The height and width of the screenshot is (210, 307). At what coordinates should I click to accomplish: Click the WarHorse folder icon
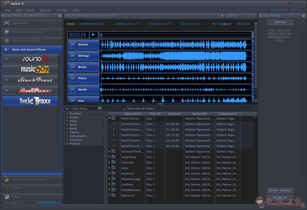[x=113, y=195]
